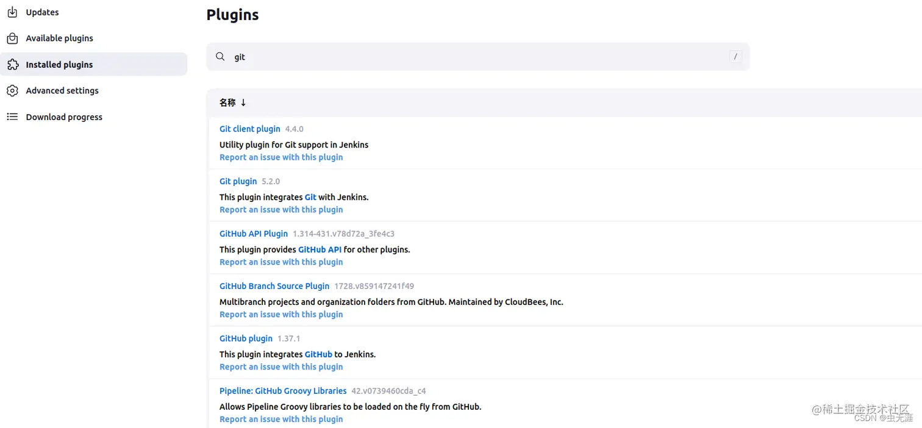Click the Installed plugins puzzle icon
The height and width of the screenshot is (428, 922).
tap(12, 65)
